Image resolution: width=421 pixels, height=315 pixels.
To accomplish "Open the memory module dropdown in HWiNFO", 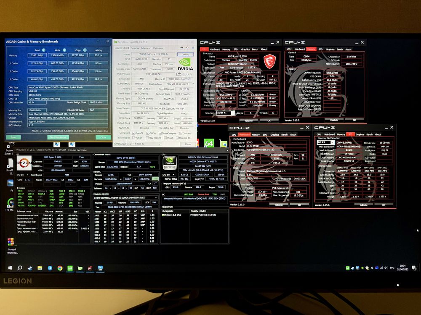I will (x=125, y=197).
